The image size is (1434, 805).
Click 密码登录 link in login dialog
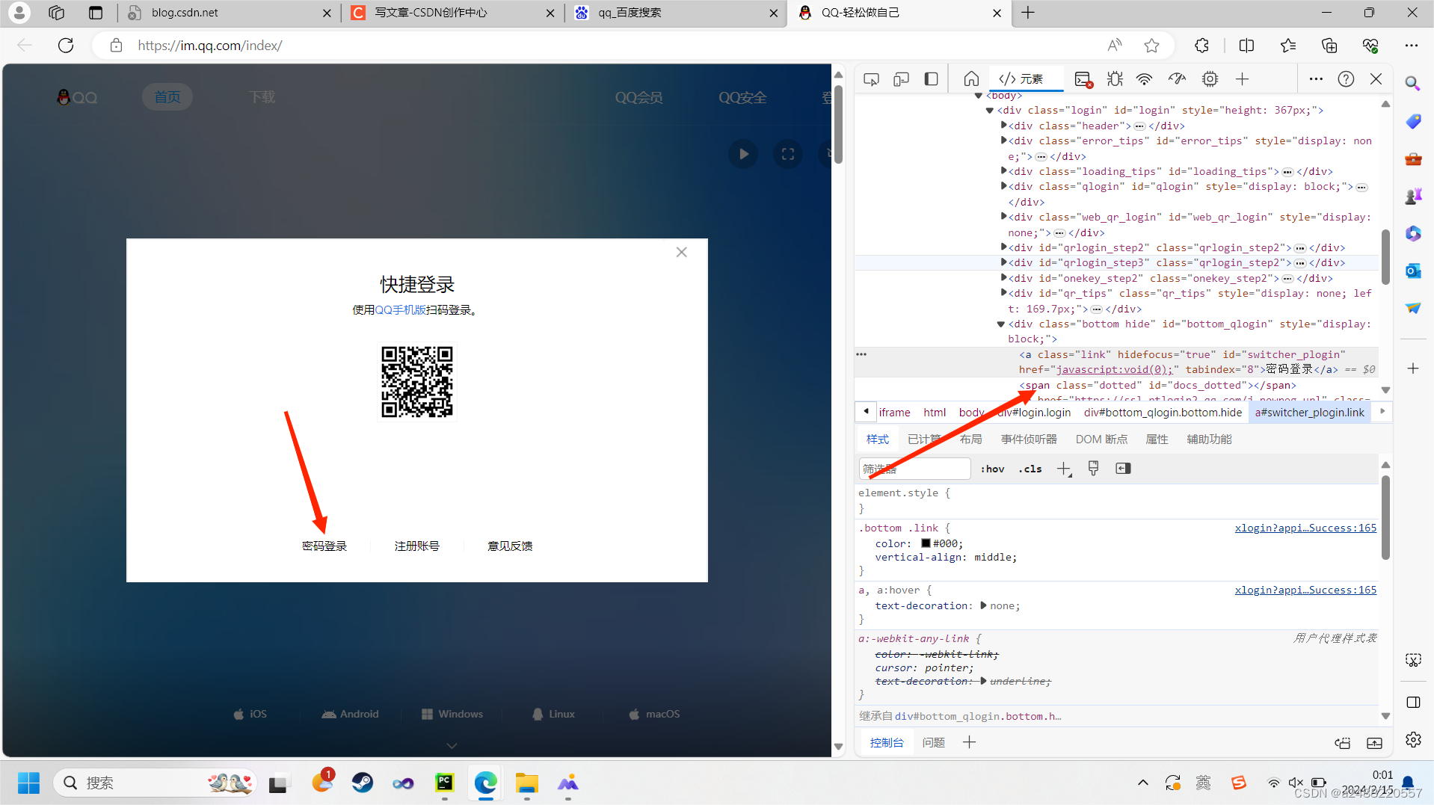pos(324,546)
